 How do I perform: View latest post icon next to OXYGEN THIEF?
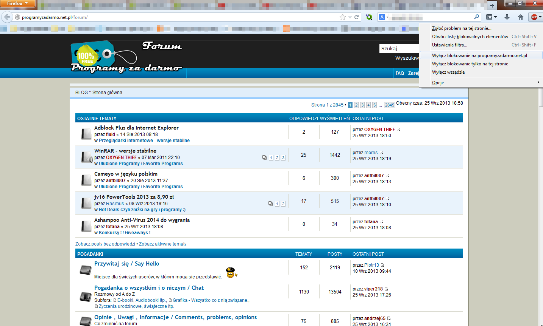pos(398,130)
